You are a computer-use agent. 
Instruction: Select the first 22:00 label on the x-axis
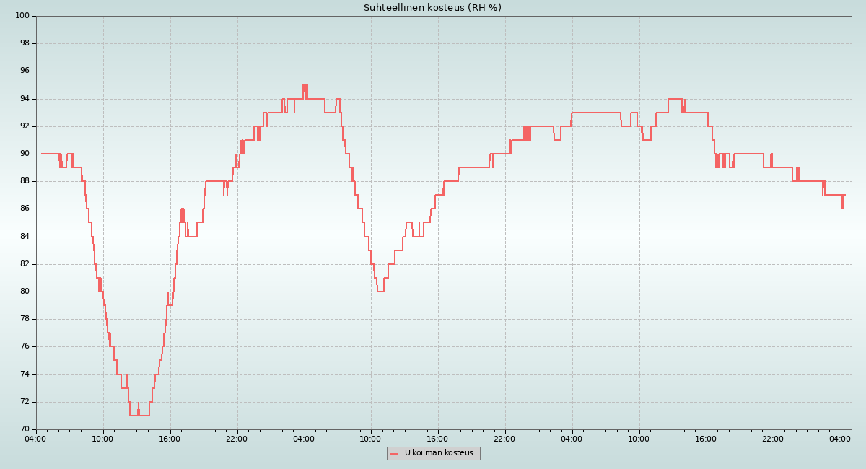[x=237, y=438]
